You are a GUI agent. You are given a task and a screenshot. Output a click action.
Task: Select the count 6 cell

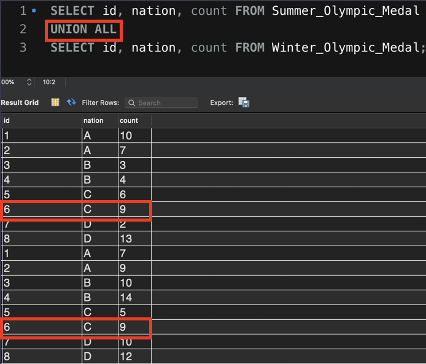tap(135, 195)
